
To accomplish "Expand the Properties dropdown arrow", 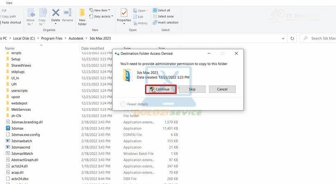I will pyautogui.click(x=124, y=24).
